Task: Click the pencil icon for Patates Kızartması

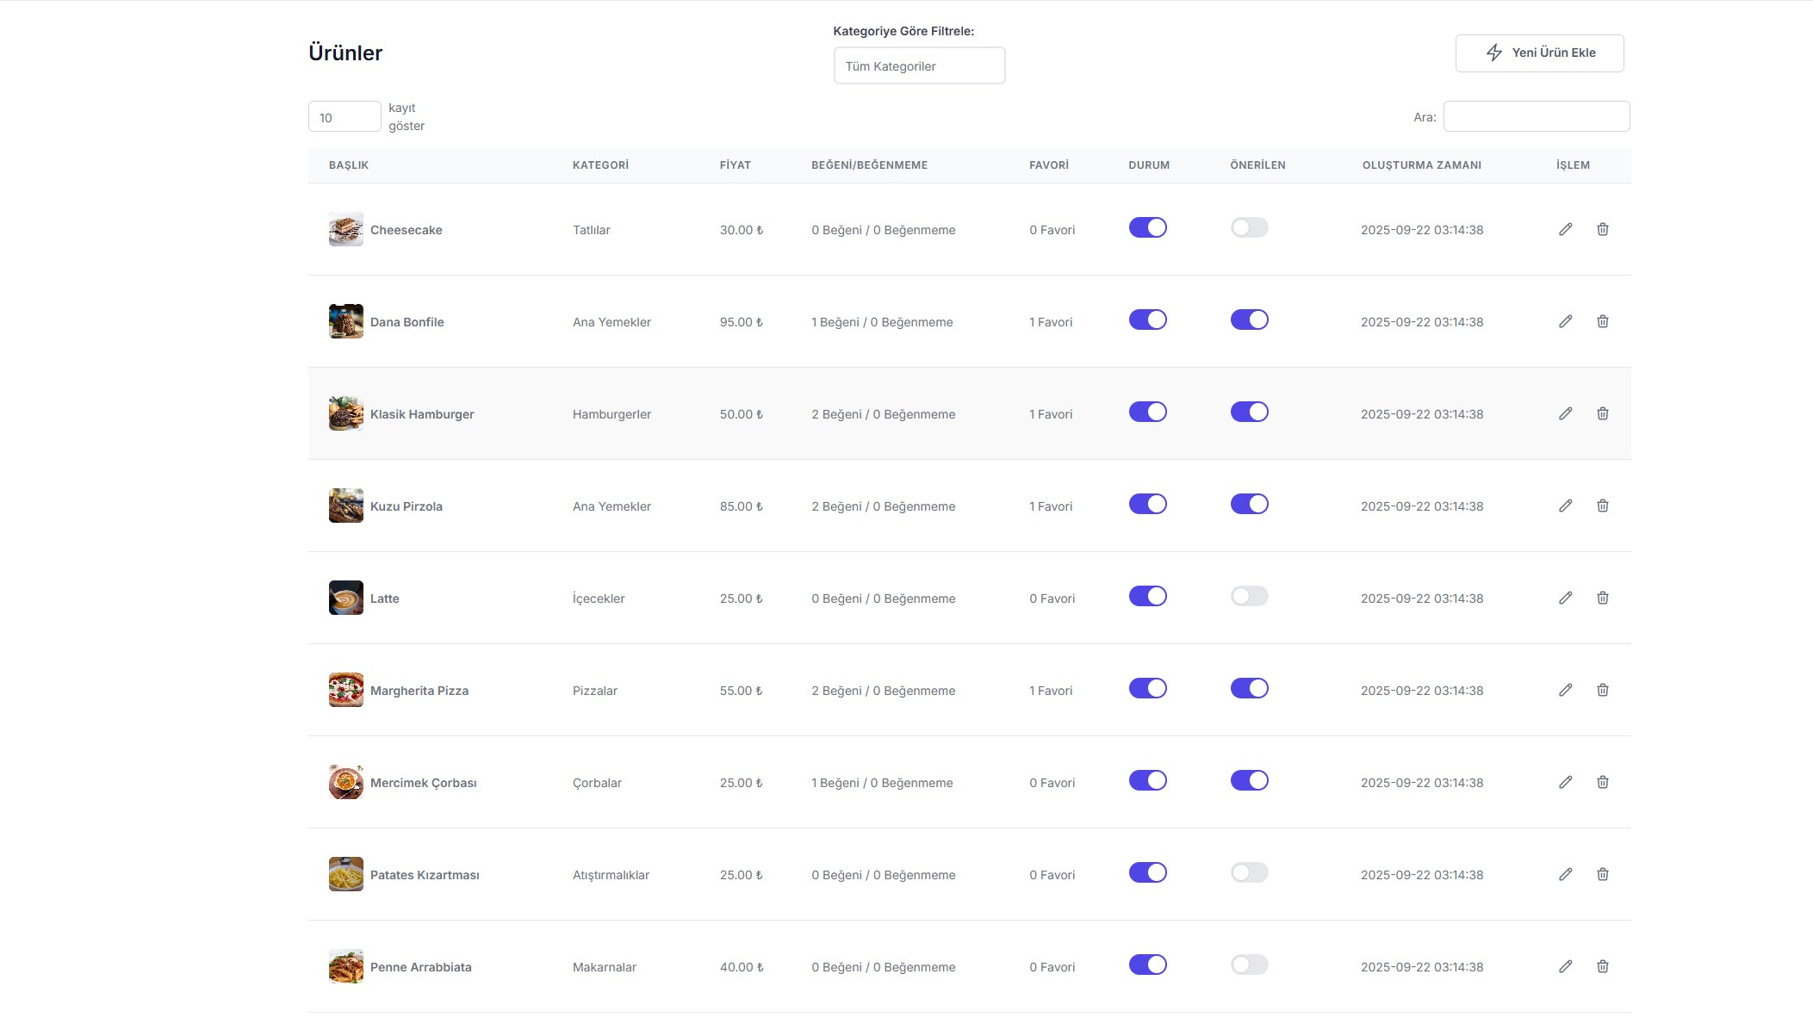Action: (1565, 874)
